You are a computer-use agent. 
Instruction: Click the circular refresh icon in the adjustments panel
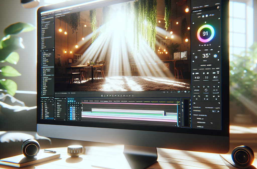(215, 56)
